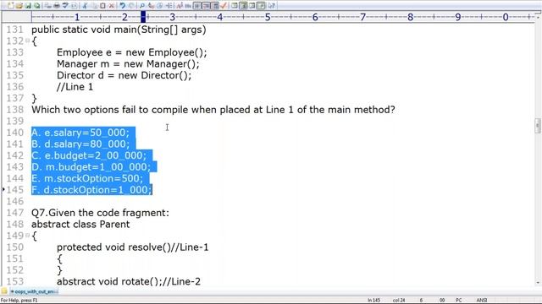
Task: Click the blue Undo arrow icon
Action: tap(122, 6)
